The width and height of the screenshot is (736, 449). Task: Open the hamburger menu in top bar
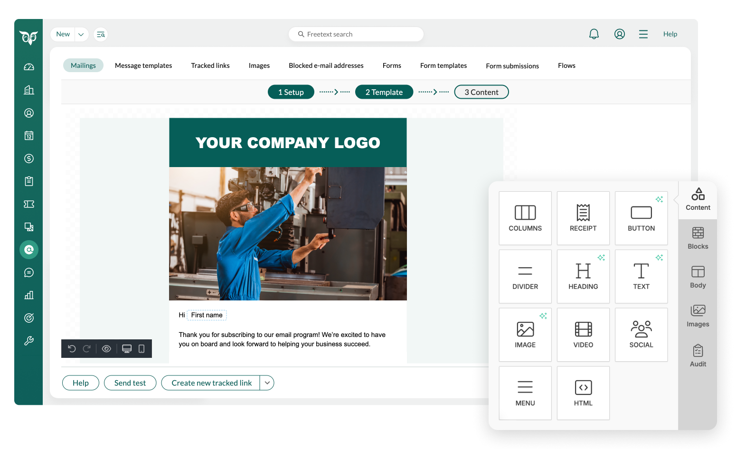[643, 34]
